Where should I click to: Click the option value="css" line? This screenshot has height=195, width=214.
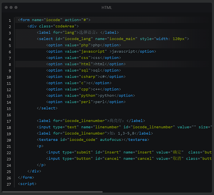coord(84,58)
